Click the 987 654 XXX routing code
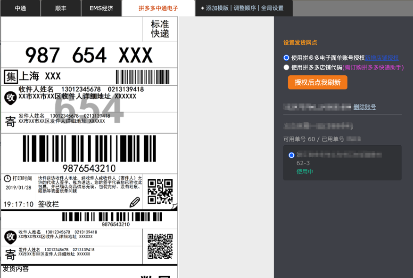 click(89, 55)
